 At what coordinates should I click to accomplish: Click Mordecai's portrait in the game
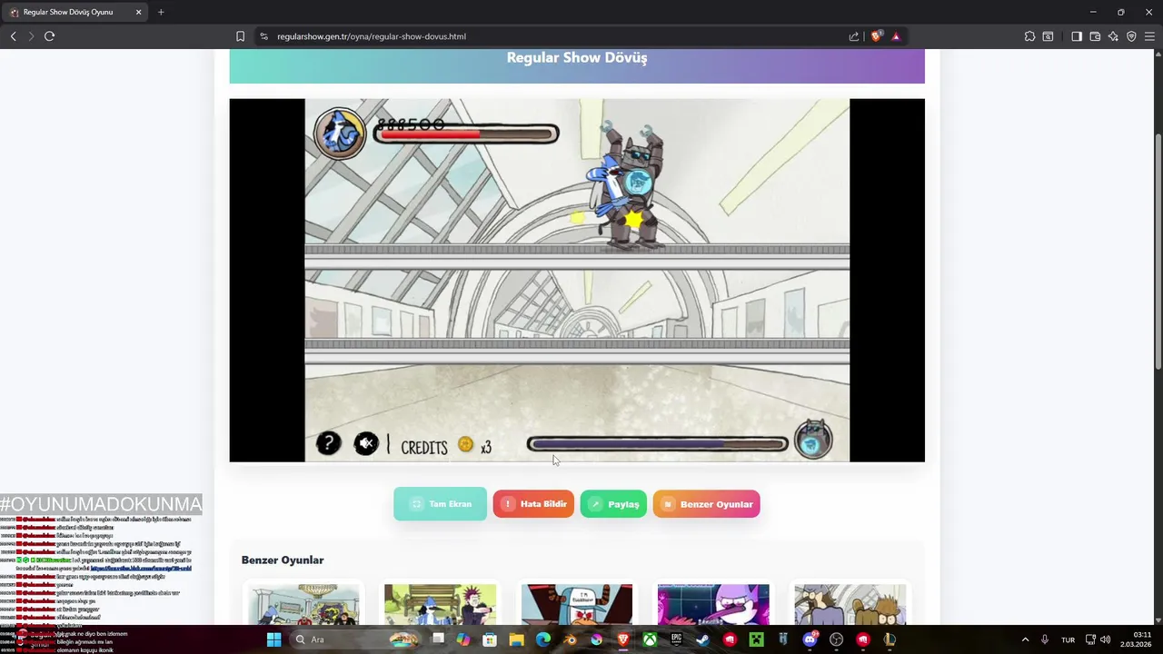[x=340, y=134]
